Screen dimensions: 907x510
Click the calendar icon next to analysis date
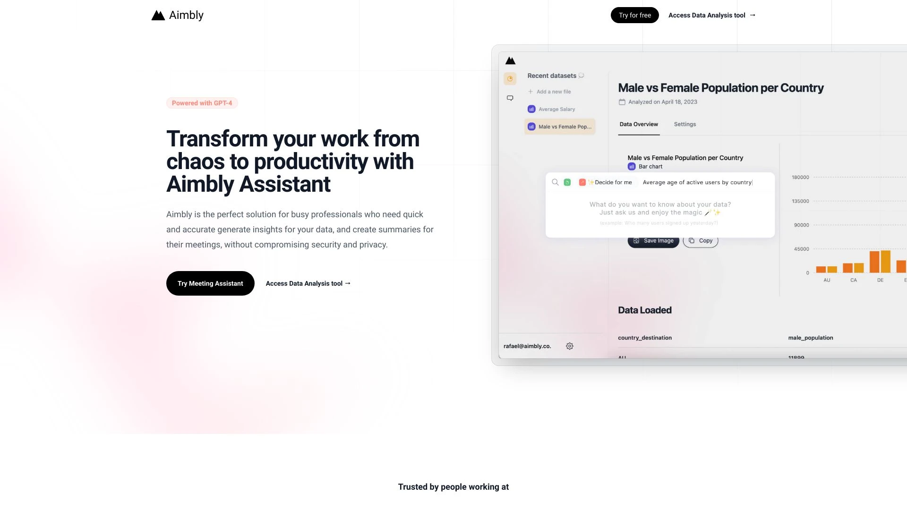coord(621,102)
